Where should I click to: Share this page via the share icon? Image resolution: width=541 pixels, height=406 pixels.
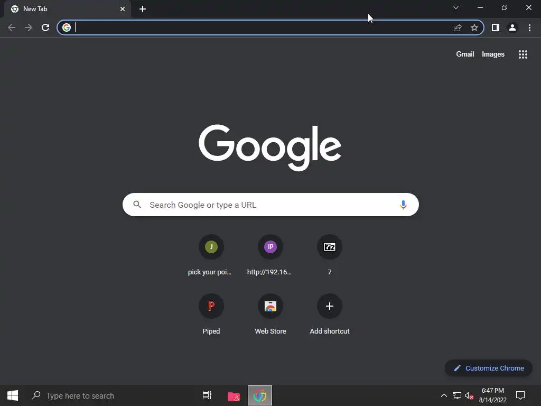tap(458, 27)
